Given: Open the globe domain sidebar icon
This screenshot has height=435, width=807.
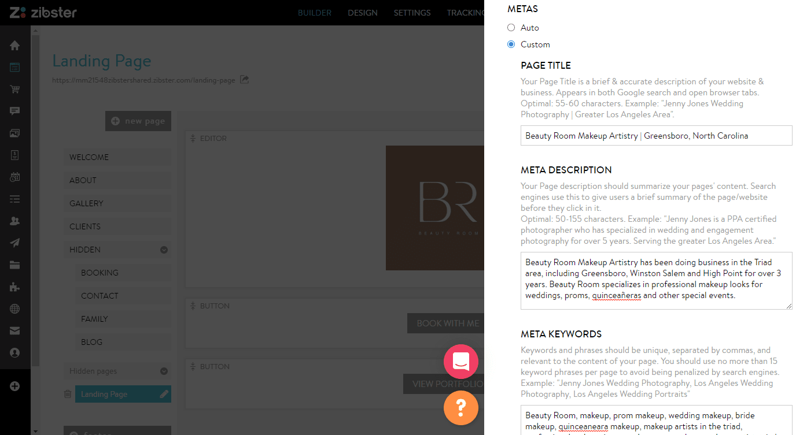Looking at the screenshot, I should [x=14, y=308].
